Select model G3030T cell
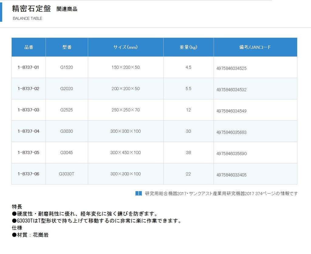The width and height of the screenshot is (311, 254). [67, 174]
